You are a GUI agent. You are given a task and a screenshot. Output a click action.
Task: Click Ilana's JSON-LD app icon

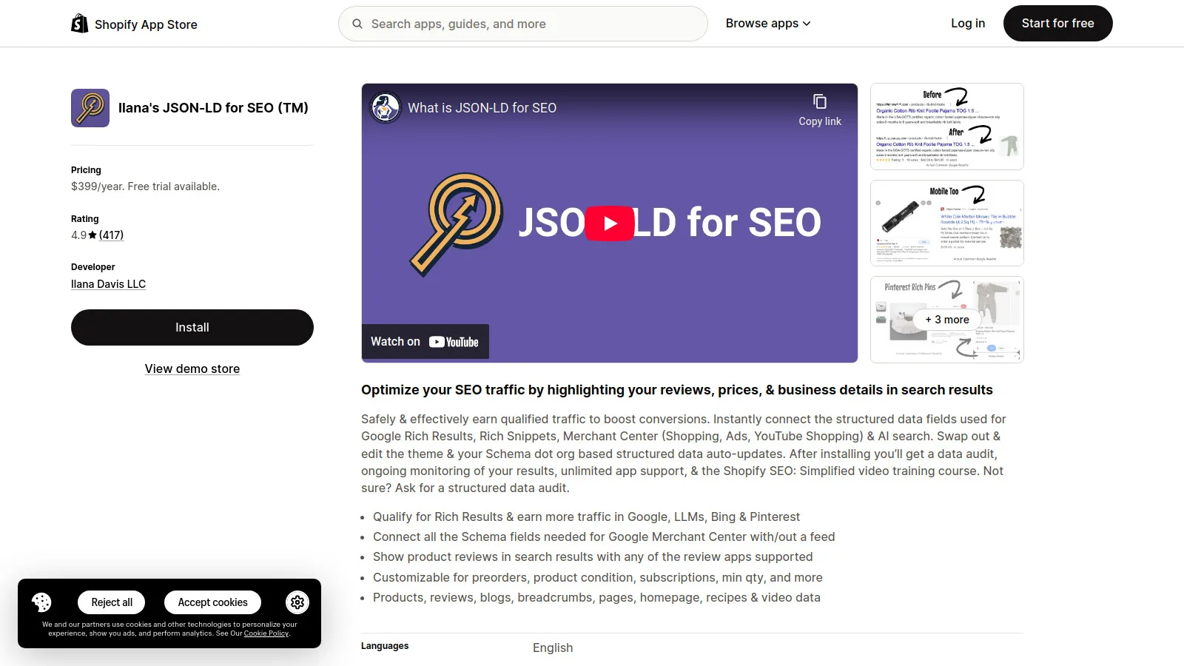pos(90,108)
